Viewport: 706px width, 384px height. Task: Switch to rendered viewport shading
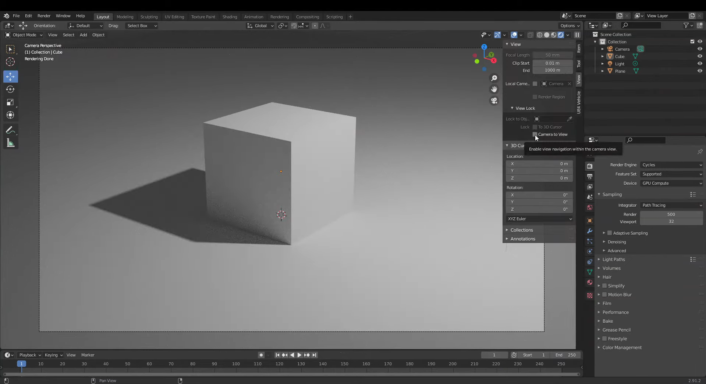tap(561, 35)
